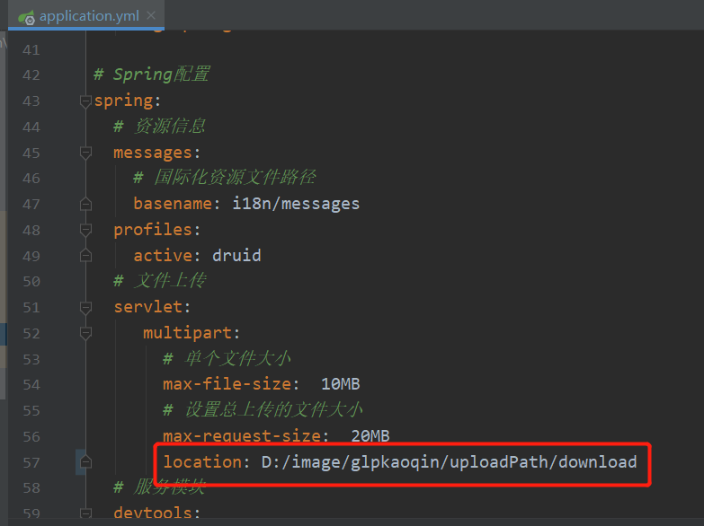Click the 'multipart:' key

click(192, 333)
